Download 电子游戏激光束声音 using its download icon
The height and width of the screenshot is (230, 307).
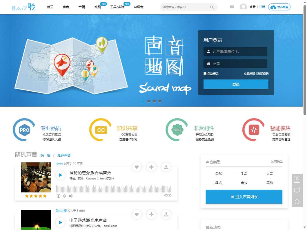[166, 214]
